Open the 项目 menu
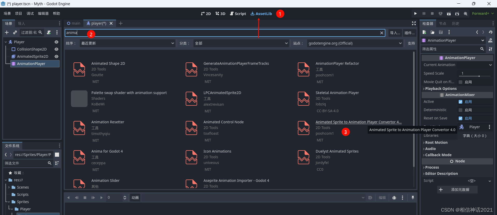This screenshot has height=215, width=497. pos(18,13)
